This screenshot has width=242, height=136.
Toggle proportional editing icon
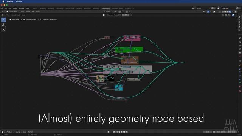tap(127, 12)
